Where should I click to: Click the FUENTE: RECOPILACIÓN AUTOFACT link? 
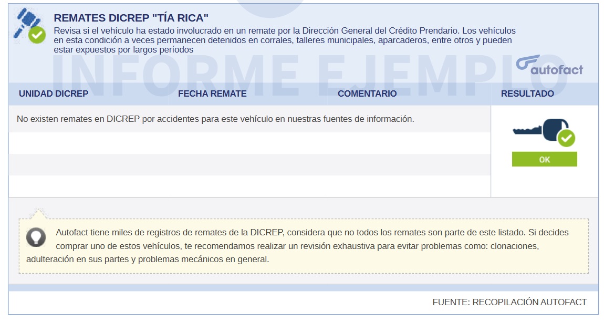click(x=509, y=302)
